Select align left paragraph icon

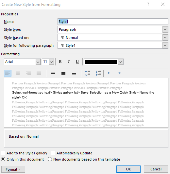tap(8, 73)
